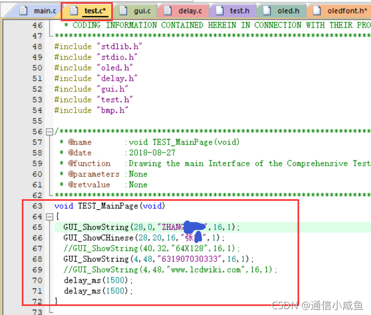The height and width of the screenshot is (315, 371).
Task: Click the file icon on gui.c tab
Action: pos(123,11)
